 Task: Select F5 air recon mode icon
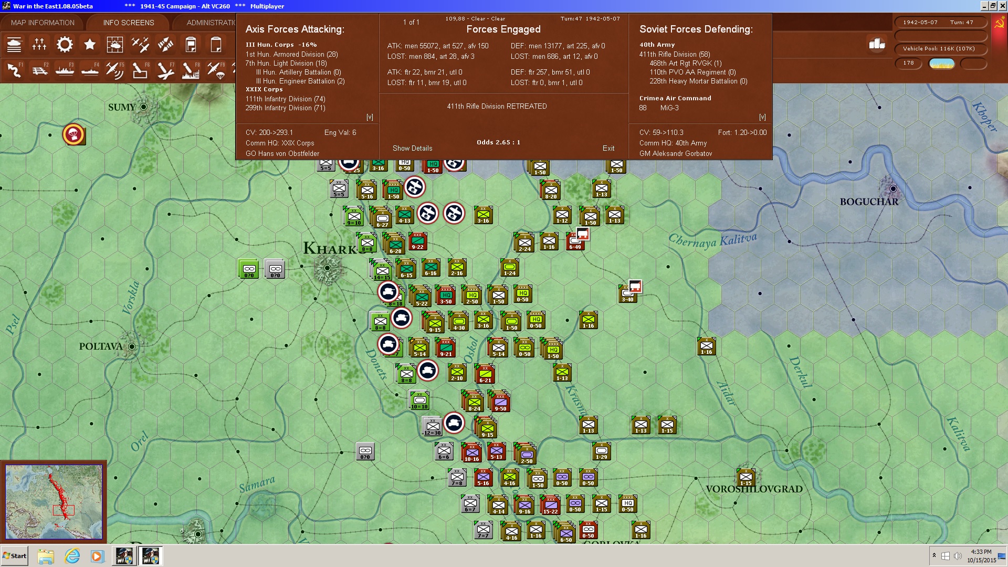[115, 70]
